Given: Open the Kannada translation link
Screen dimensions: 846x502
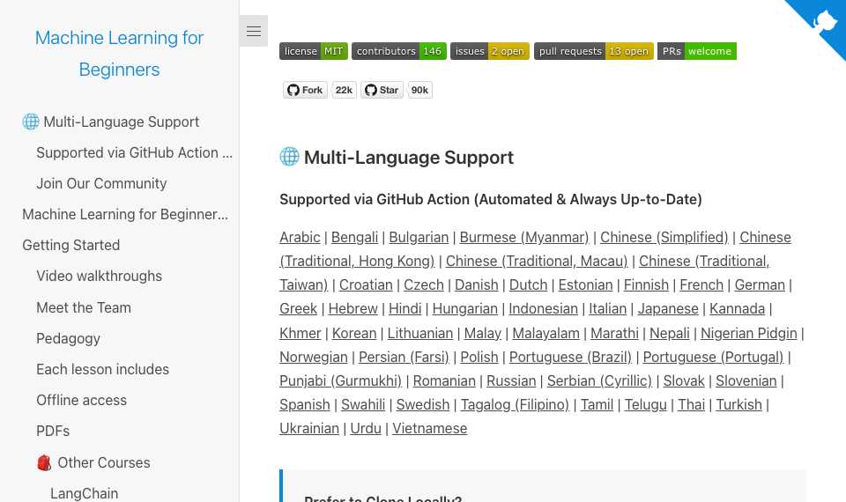Looking at the screenshot, I should (x=737, y=308).
